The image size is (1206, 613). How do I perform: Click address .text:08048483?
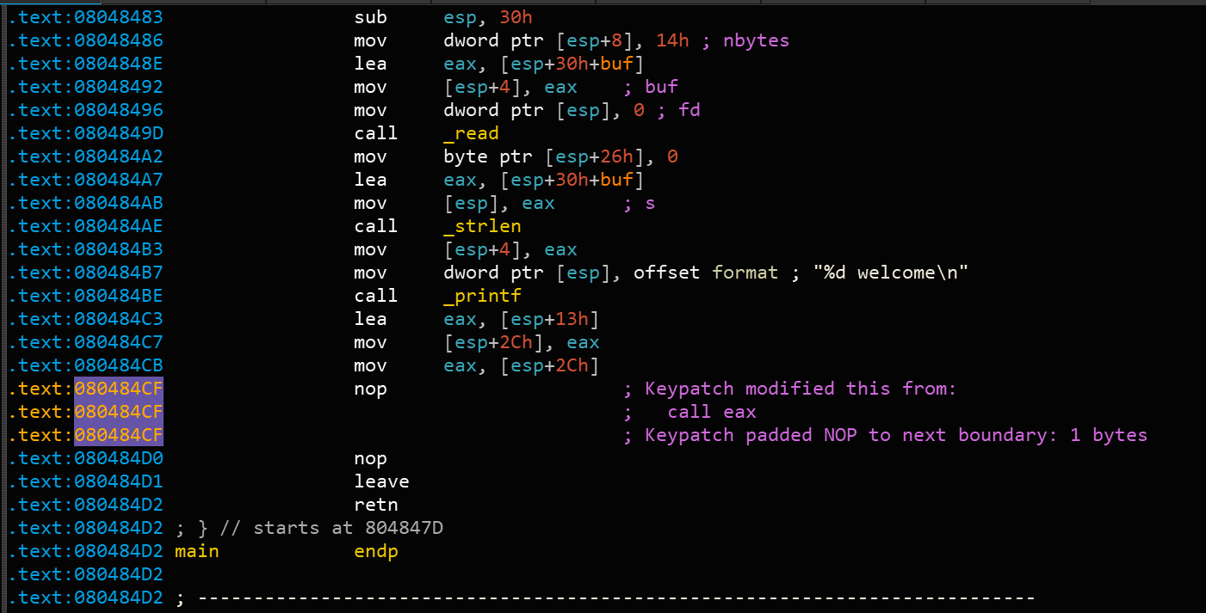(85, 17)
